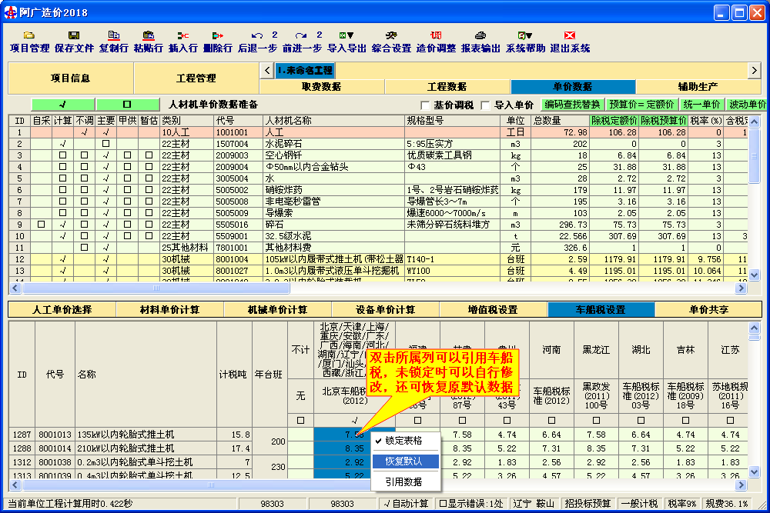Click the 复制行 copy row icon

[x=113, y=42]
